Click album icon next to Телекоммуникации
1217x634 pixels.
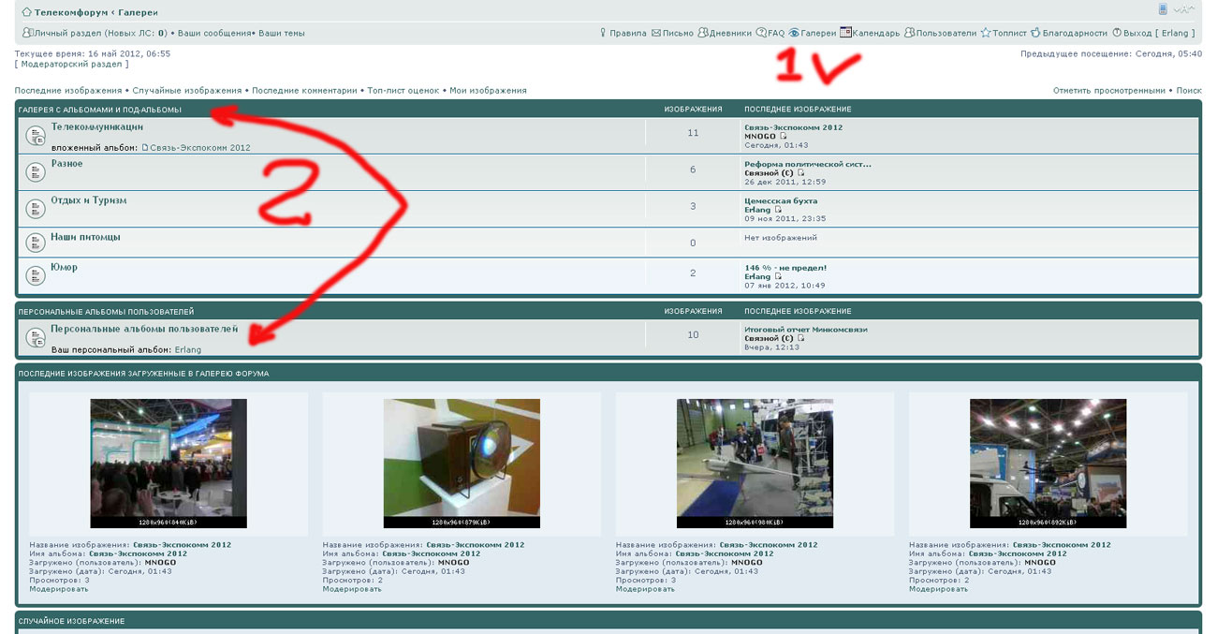[36, 136]
